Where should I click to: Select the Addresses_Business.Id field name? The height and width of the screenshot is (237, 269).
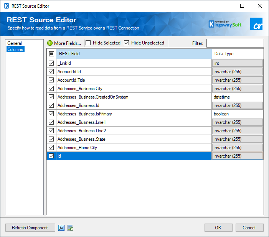pos(78,105)
